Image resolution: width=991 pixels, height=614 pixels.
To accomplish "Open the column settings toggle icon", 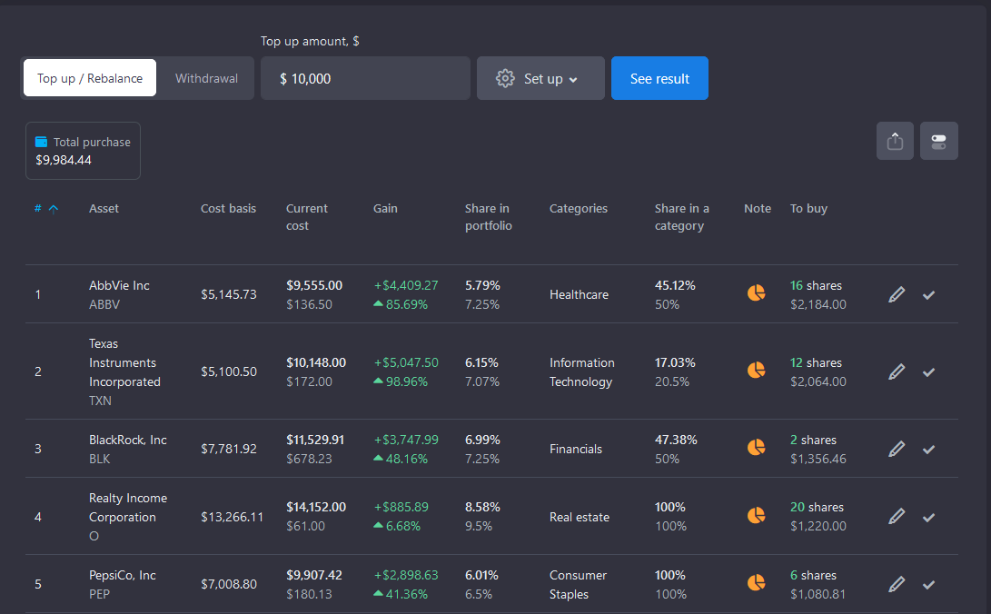I will click(939, 141).
